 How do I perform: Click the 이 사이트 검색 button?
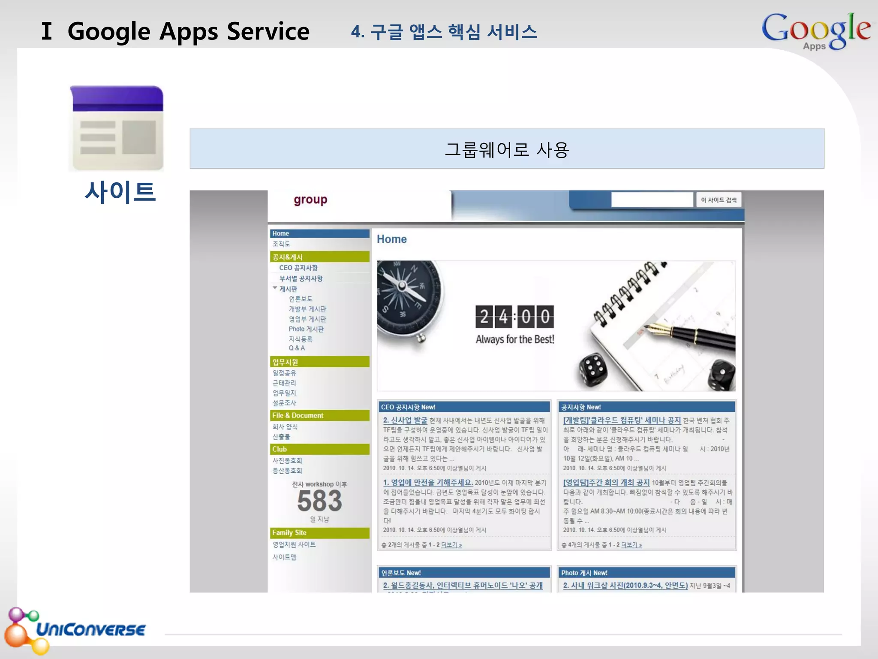pos(719,200)
